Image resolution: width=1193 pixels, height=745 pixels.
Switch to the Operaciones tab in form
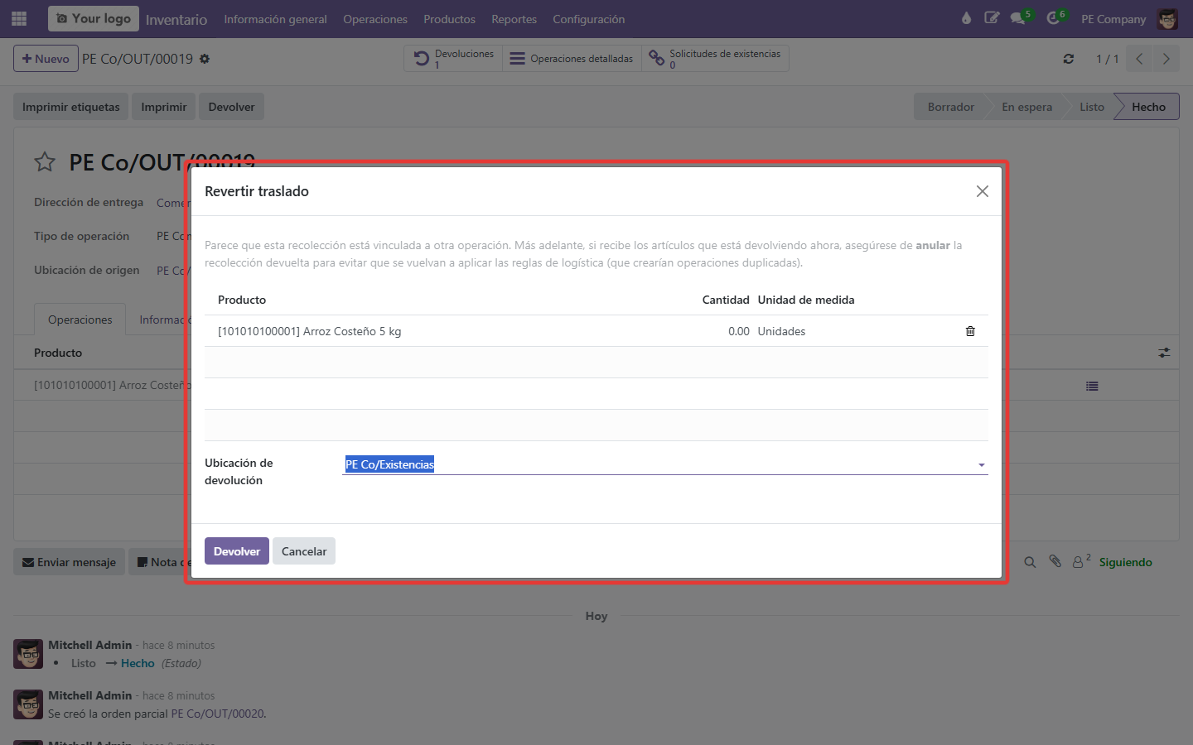(x=80, y=320)
